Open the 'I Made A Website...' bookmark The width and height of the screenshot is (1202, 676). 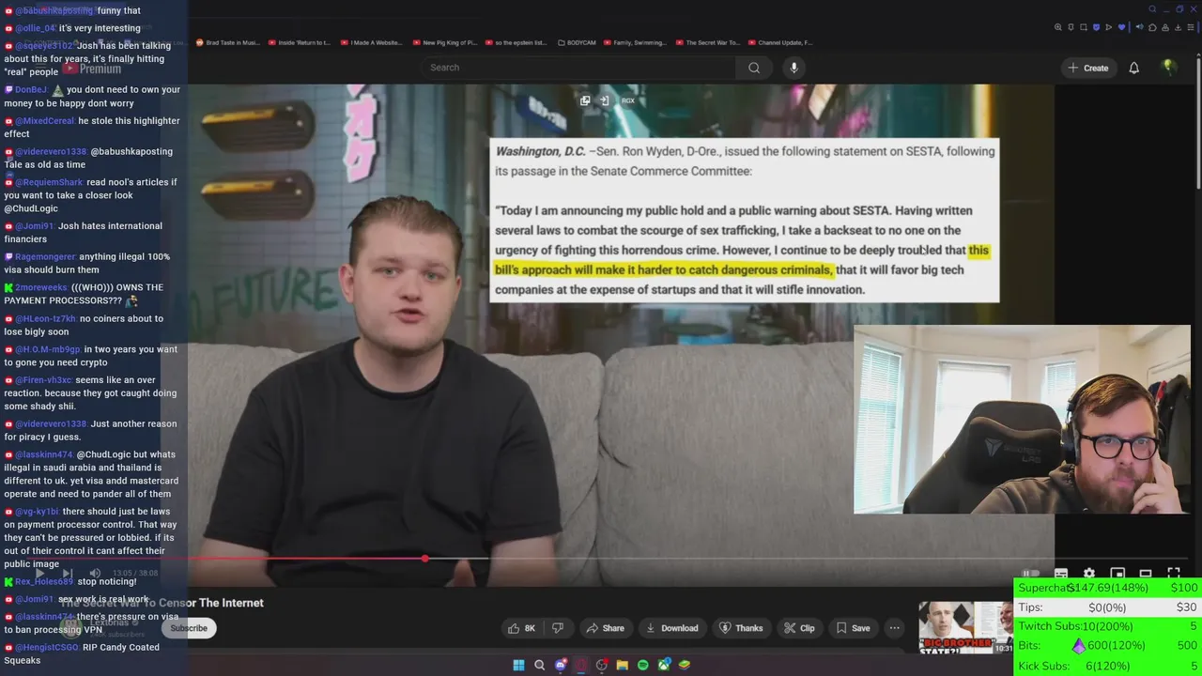pos(371,42)
